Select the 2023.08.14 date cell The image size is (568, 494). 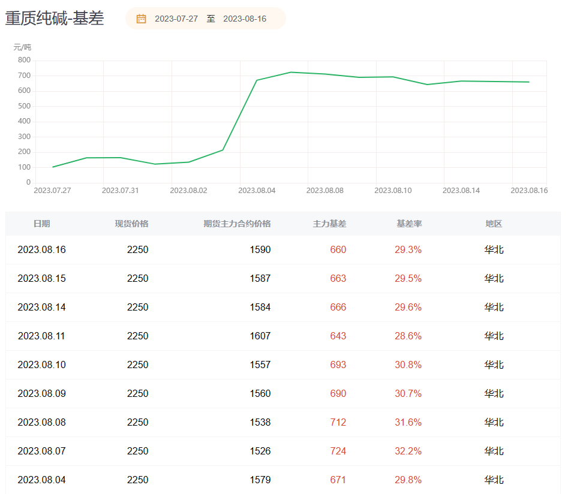coord(41,307)
